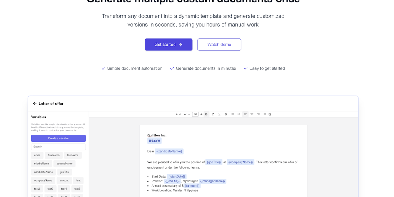Image resolution: width=394 pixels, height=197 pixels.
Task: Insert a numbered list
Action: tap(239, 114)
